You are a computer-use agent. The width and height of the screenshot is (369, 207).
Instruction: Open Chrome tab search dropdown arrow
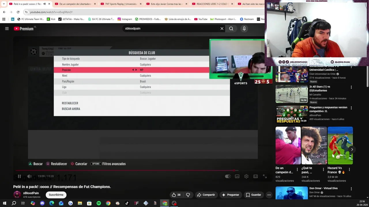point(4,4)
